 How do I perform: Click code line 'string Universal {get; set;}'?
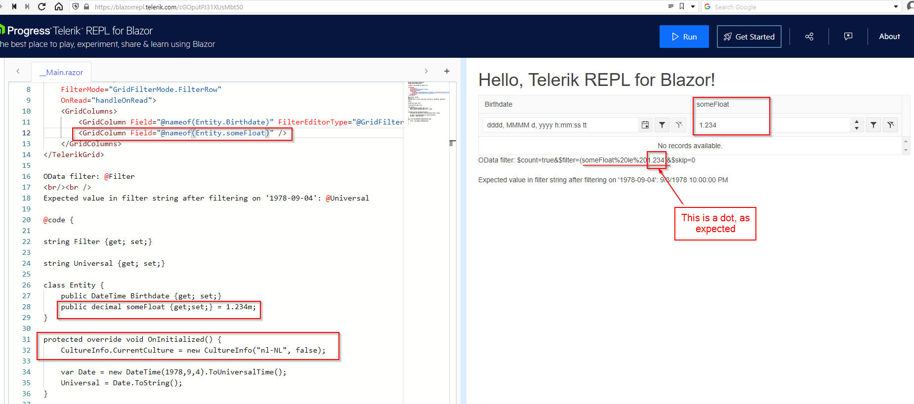click(x=104, y=263)
